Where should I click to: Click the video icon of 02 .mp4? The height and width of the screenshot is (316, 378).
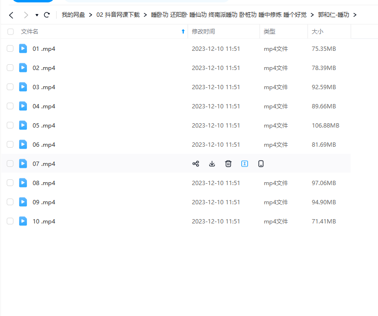click(x=23, y=68)
